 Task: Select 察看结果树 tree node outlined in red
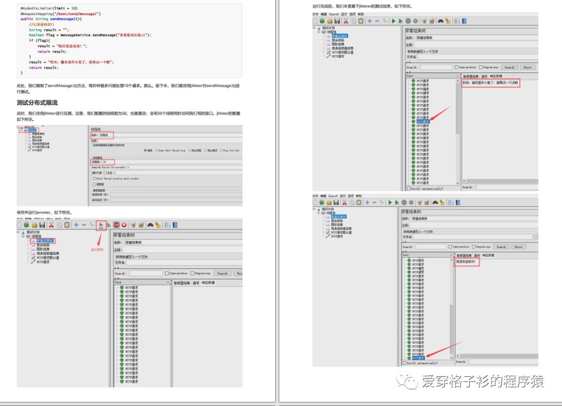pyautogui.click(x=43, y=240)
